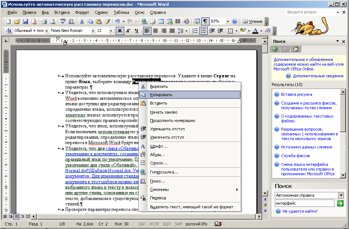Image resolution: width=349 pixels, height=229 pixels.
Task: Create a new blank document from toolbar
Action: (x=8, y=21)
